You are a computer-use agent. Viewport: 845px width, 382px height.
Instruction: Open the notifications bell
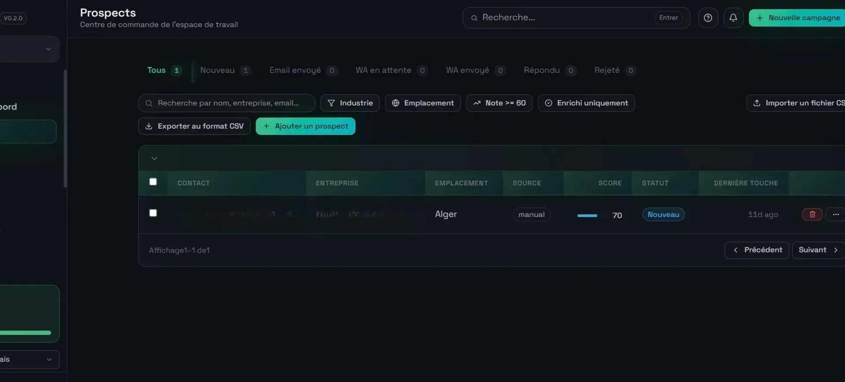pyautogui.click(x=733, y=18)
